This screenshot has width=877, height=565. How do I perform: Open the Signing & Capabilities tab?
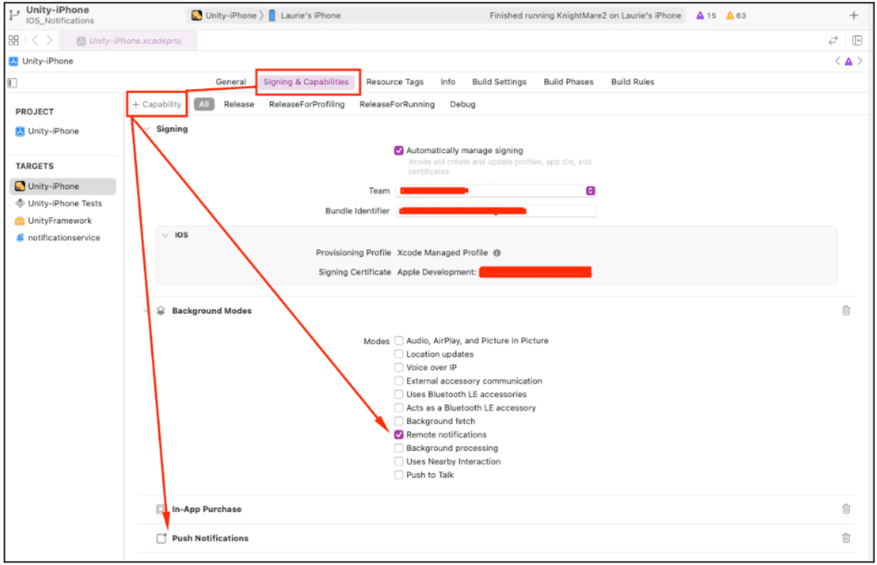306,82
